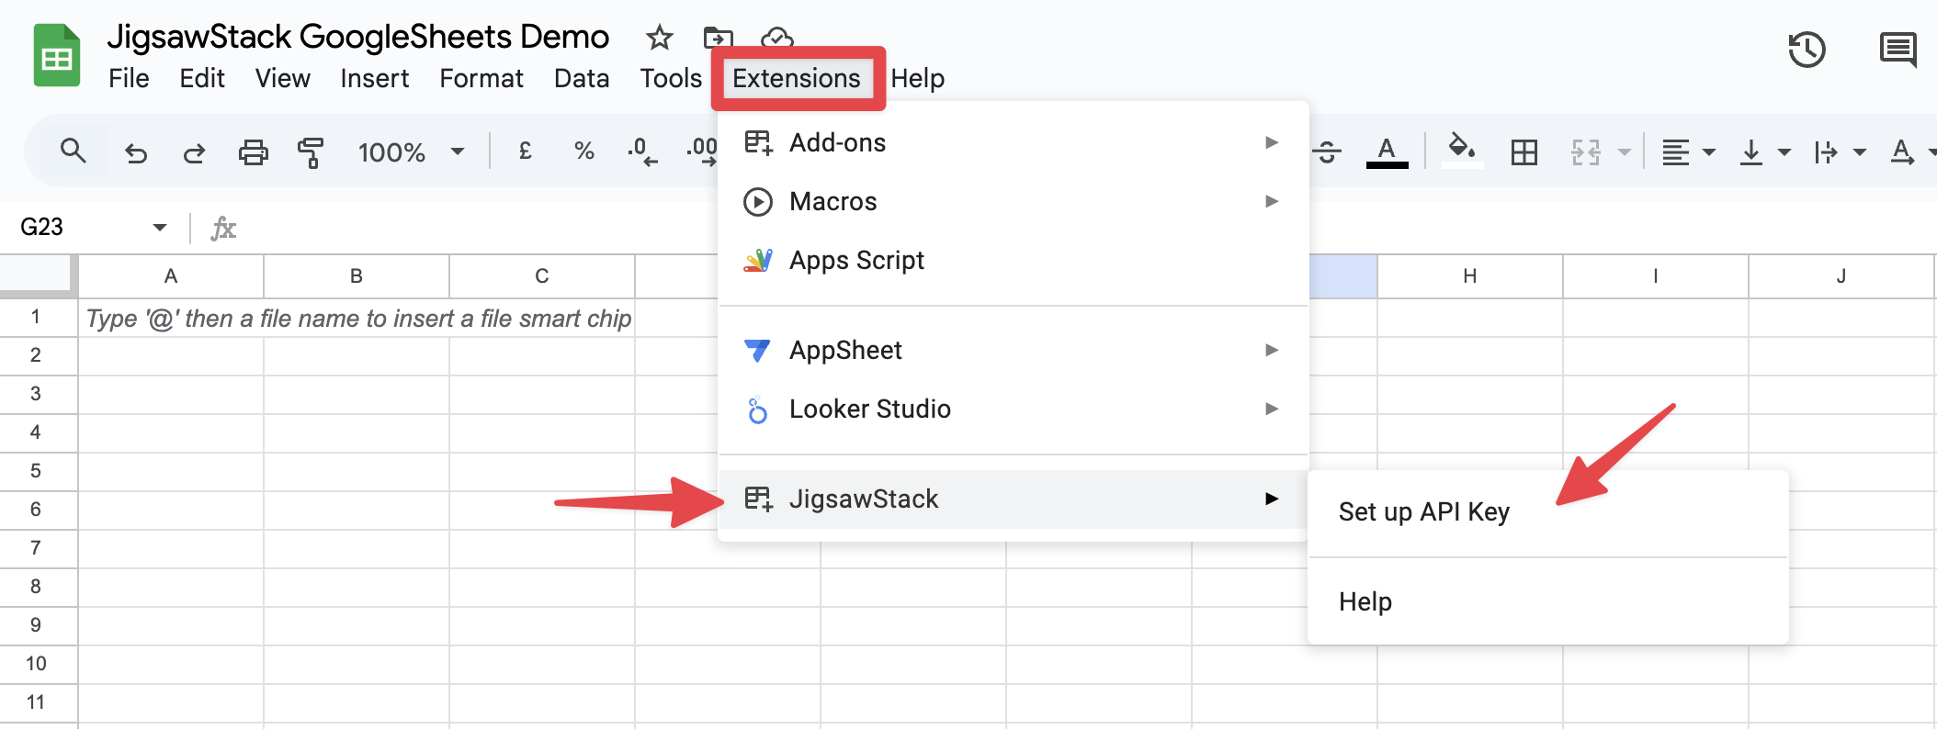The image size is (1937, 729).
Task: Open the Edit menu
Action: (202, 79)
